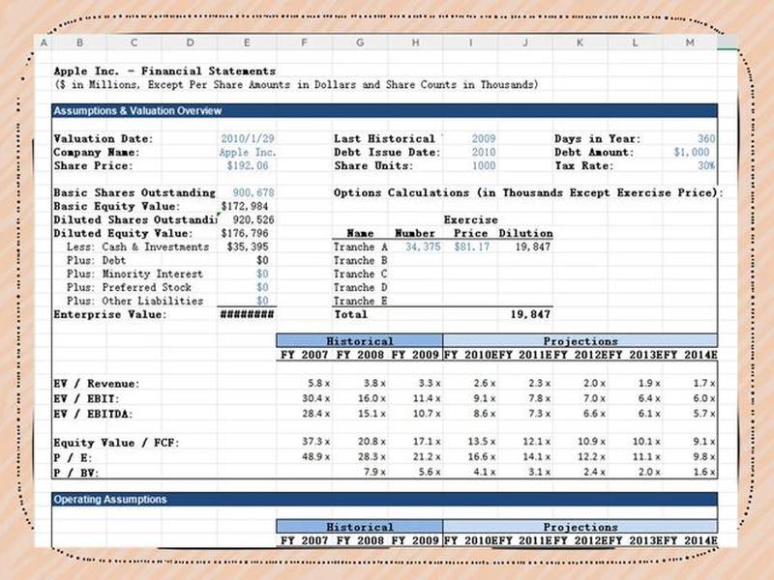Image resolution: width=774 pixels, height=580 pixels.
Task: Click P / E FY 2007 value 48.9x
Action: click(316, 457)
